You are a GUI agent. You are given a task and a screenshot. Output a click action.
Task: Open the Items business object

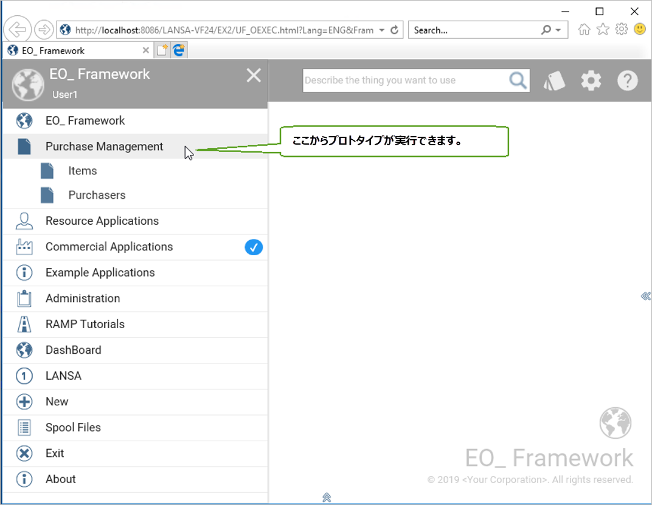(x=135, y=171)
